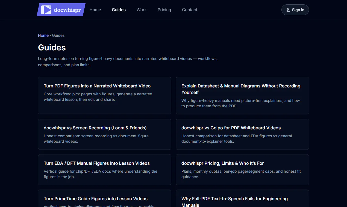The width and height of the screenshot is (347, 207).
Task: Click the Guides page heading
Action: point(52,47)
